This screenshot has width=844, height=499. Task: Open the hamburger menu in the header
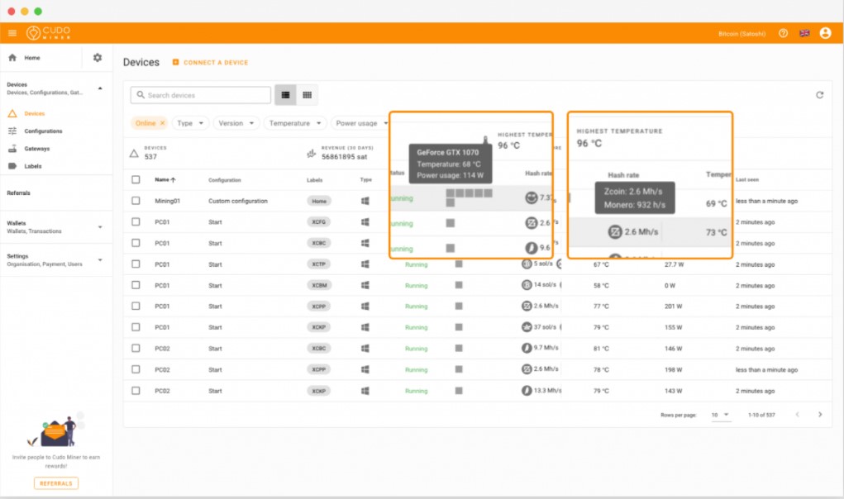pyautogui.click(x=12, y=33)
